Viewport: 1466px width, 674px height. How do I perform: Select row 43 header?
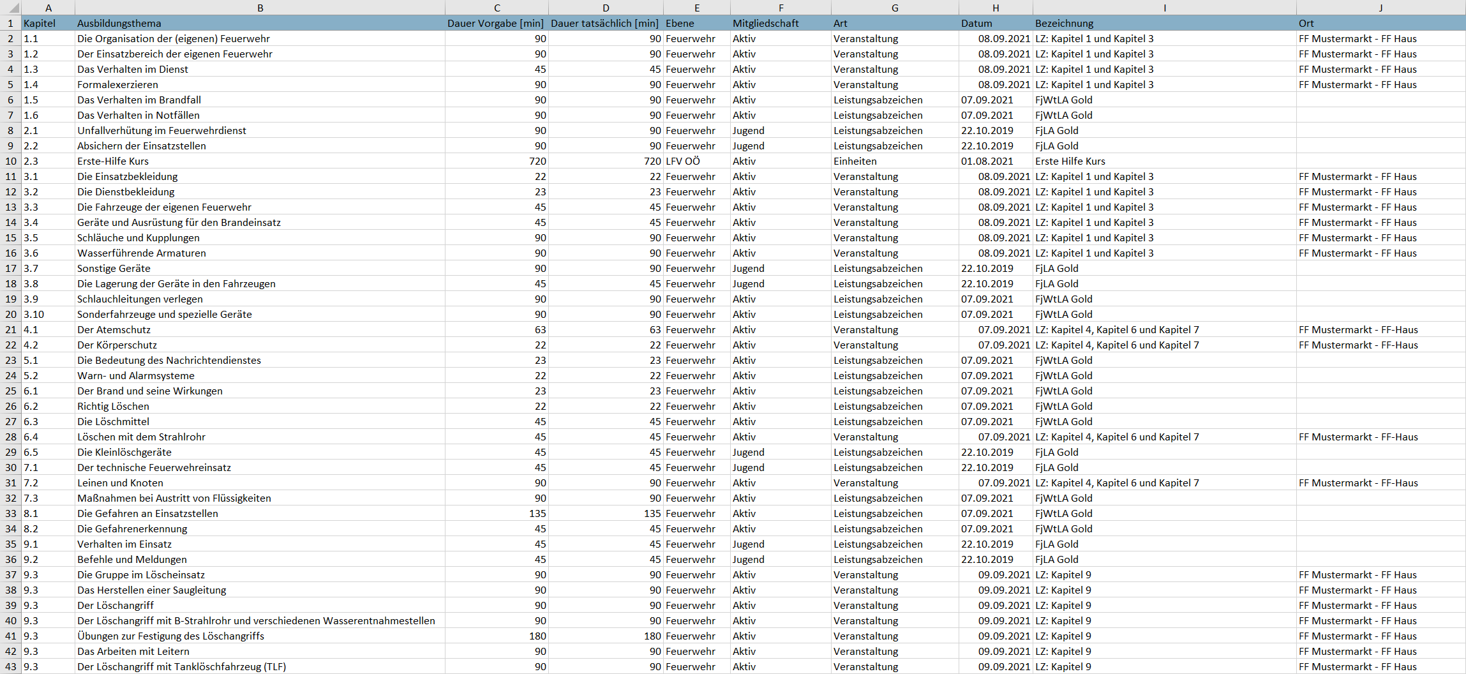tap(11, 666)
